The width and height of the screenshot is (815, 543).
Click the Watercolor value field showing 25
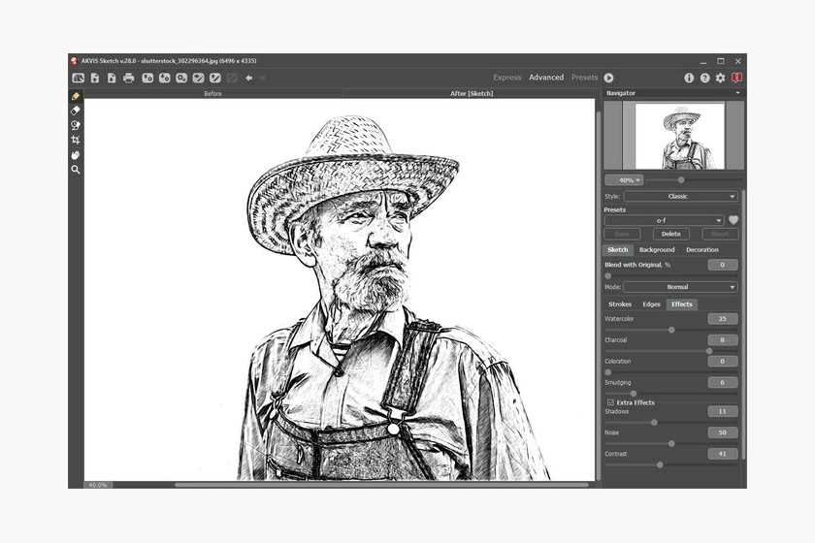(723, 319)
